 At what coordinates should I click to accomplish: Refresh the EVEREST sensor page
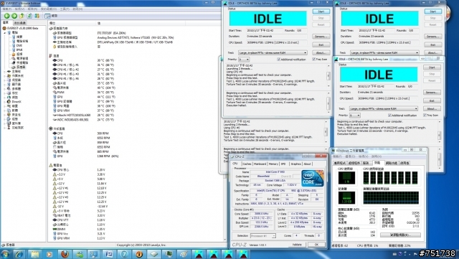(x=29, y=16)
